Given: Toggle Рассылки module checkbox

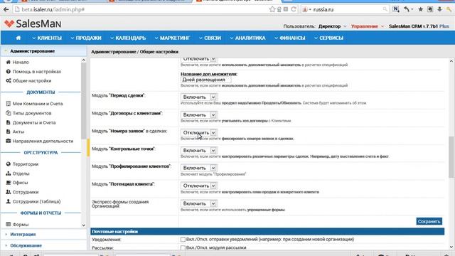Looking at the screenshot, I should pos(183,248).
